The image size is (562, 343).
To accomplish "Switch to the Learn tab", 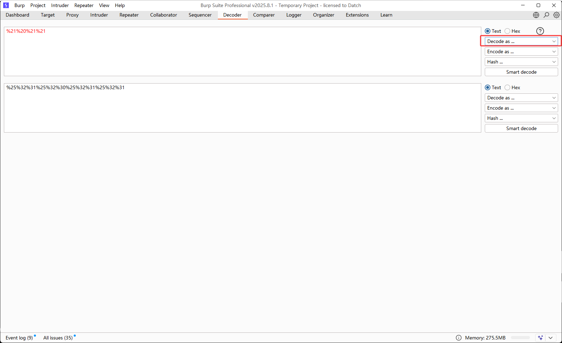I will coord(386,15).
